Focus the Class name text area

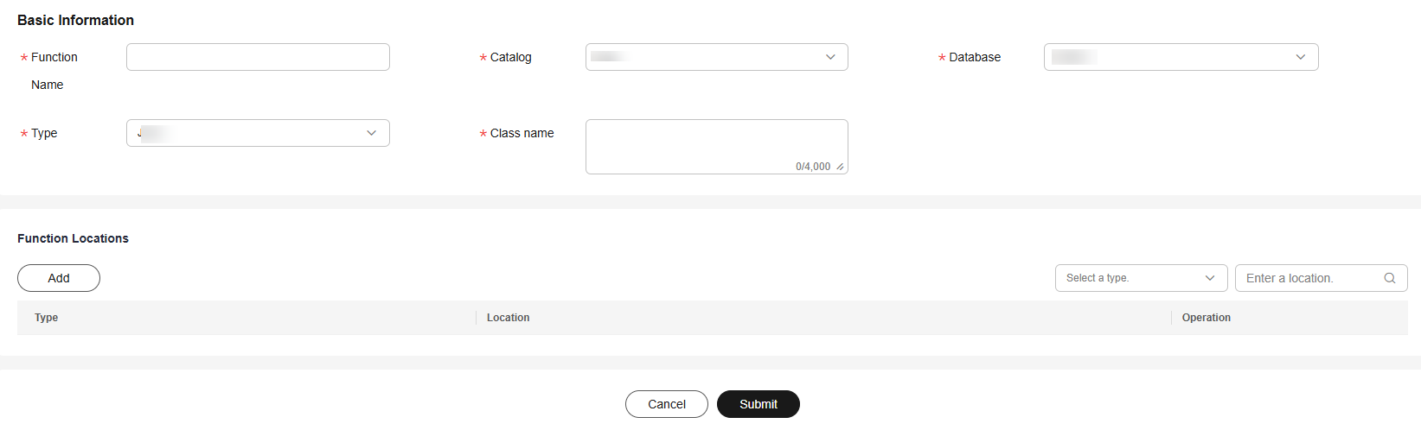[x=716, y=147]
